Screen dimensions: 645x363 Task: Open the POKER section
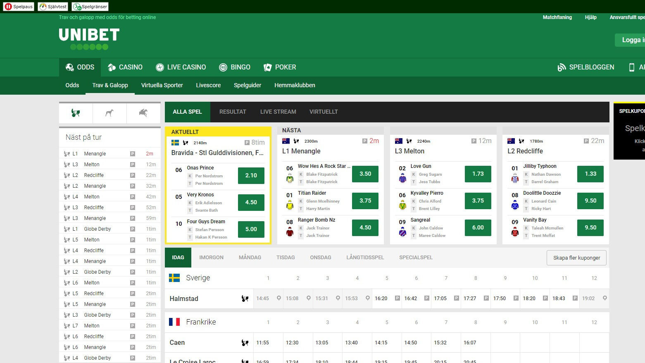pos(280,67)
